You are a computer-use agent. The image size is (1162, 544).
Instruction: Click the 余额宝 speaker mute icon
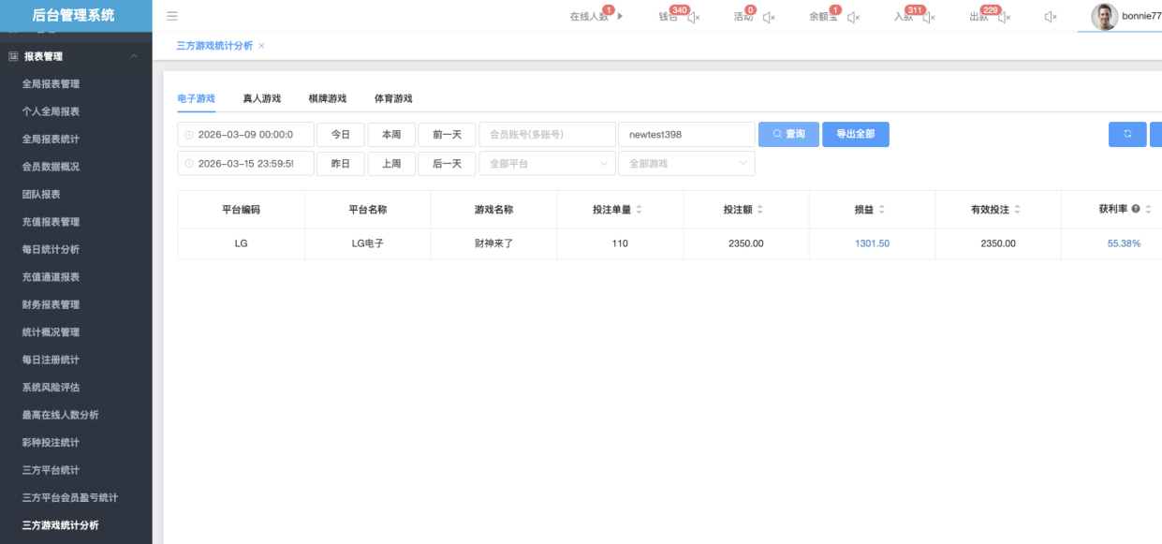(x=853, y=17)
